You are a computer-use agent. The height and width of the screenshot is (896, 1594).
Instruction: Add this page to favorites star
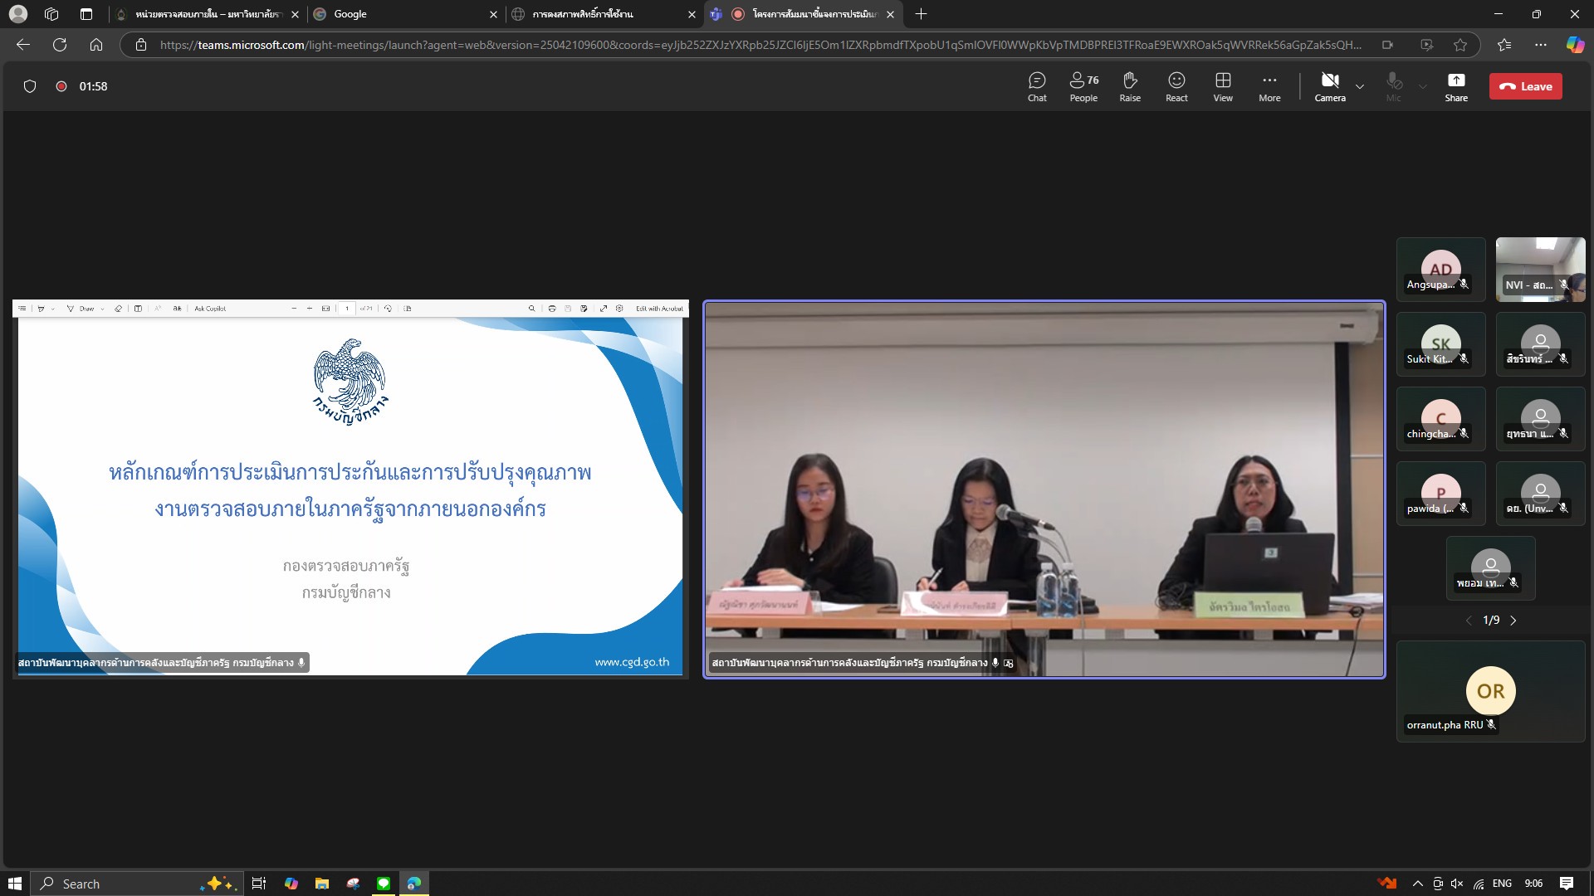1460,45
